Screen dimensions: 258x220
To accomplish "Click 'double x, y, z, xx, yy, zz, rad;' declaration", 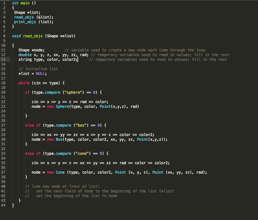I will point(54,55).
